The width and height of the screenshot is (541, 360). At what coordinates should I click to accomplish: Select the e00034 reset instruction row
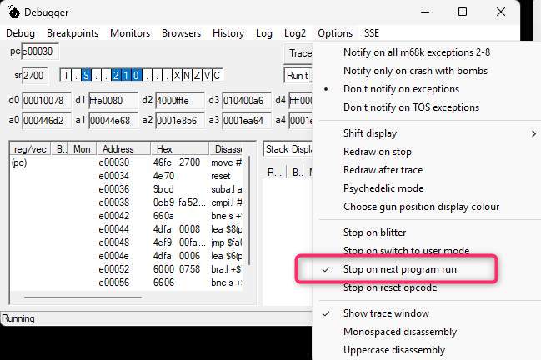pyautogui.click(x=167, y=176)
